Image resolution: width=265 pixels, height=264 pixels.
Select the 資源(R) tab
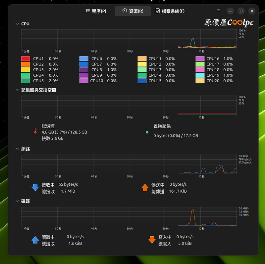pyautogui.click(x=133, y=11)
